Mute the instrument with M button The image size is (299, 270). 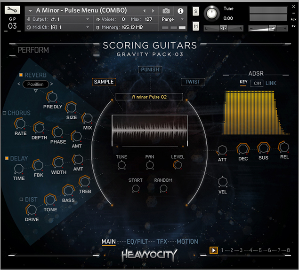(x=196, y=26)
